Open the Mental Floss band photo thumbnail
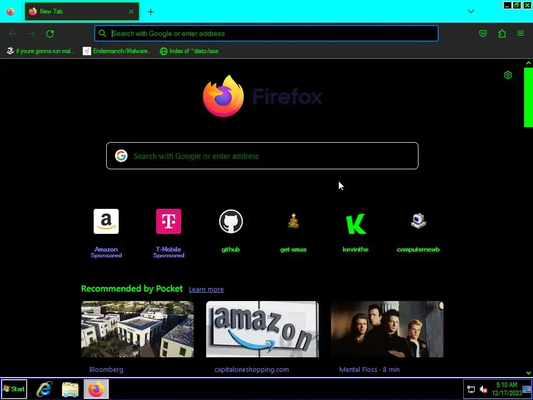Image resolution: width=533 pixels, height=400 pixels. click(387, 329)
